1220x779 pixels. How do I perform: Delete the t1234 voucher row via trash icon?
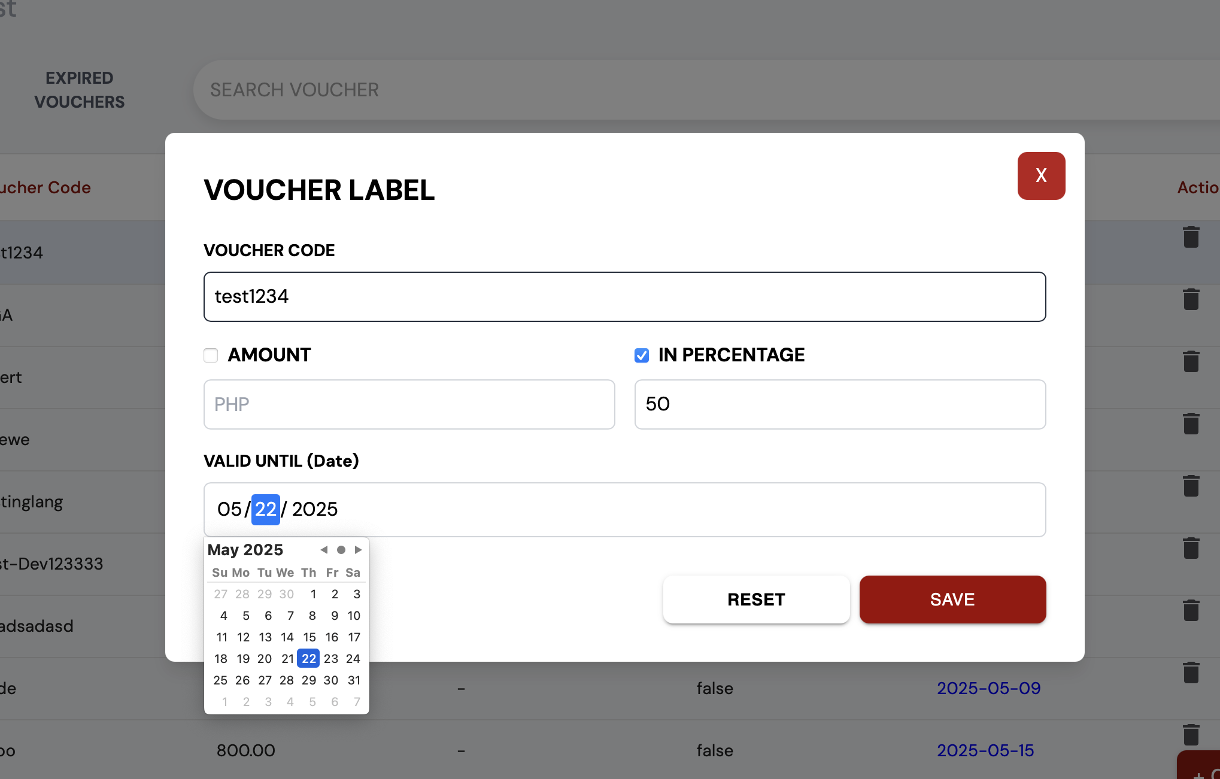point(1191,237)
